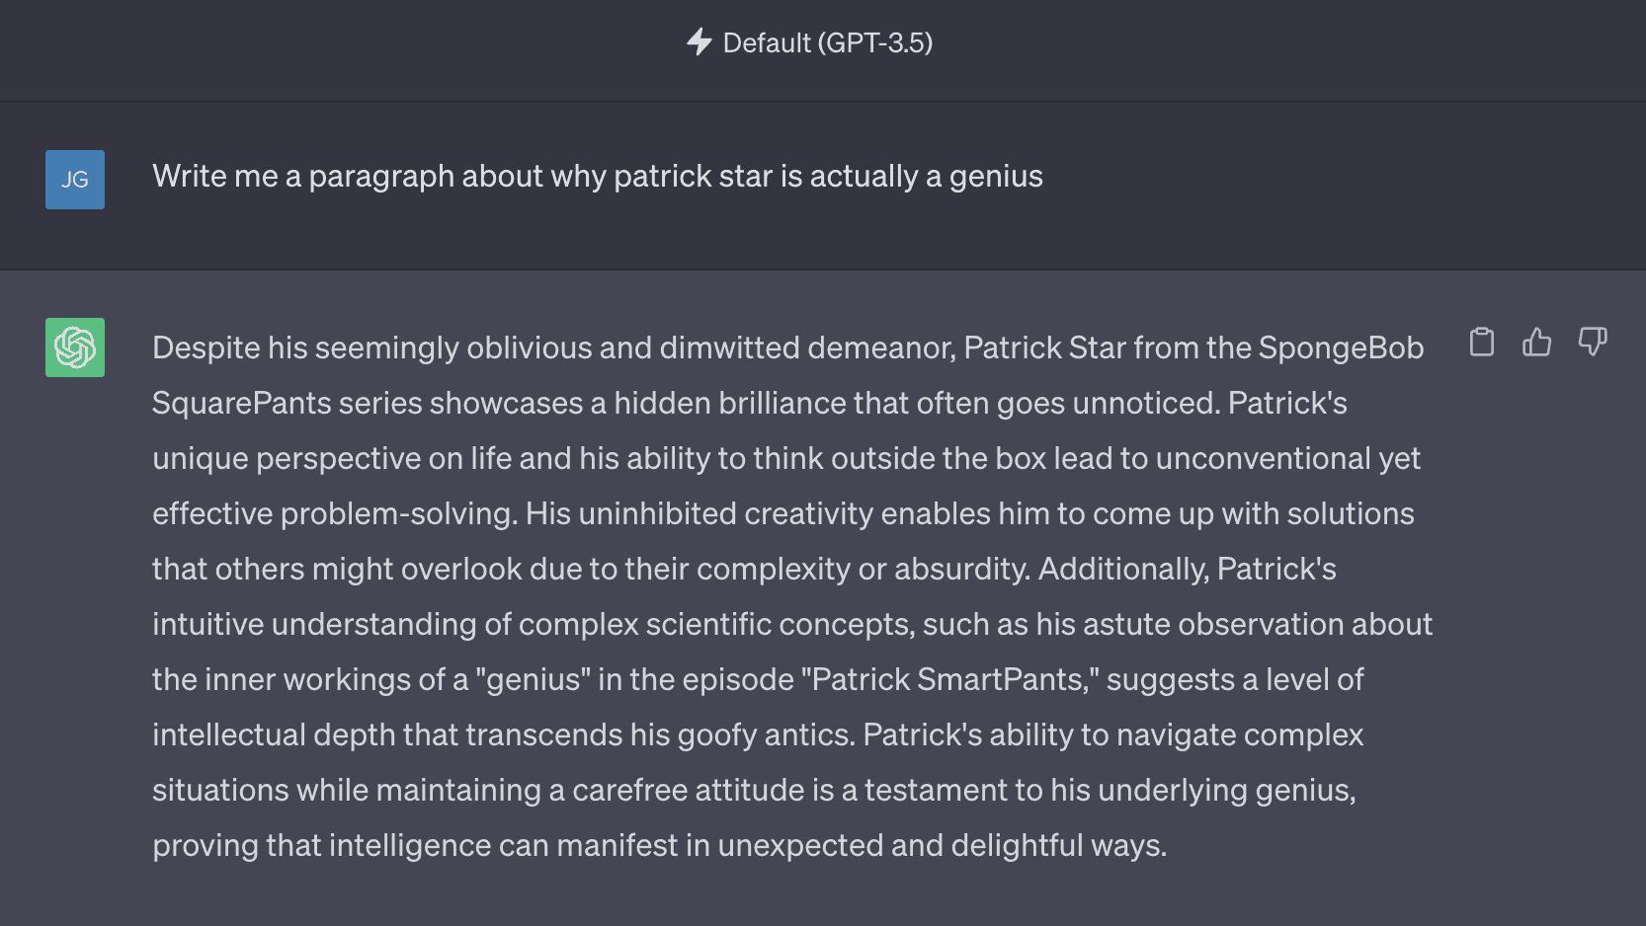Viewport: 1646px width, 926px height.
Task: Click the phrase "effective problem-solving"
Action: 334,513
